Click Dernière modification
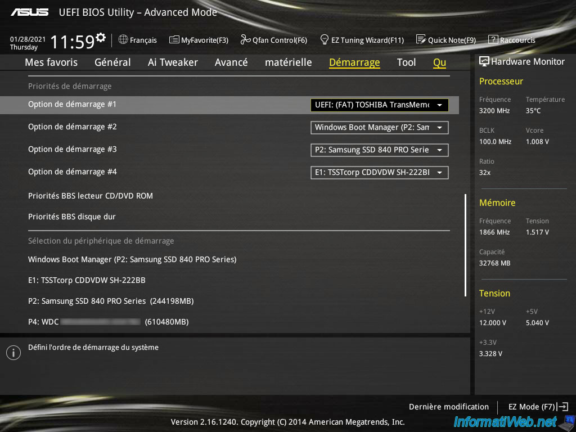The image size is (576, 432). [x=448, y=407]
